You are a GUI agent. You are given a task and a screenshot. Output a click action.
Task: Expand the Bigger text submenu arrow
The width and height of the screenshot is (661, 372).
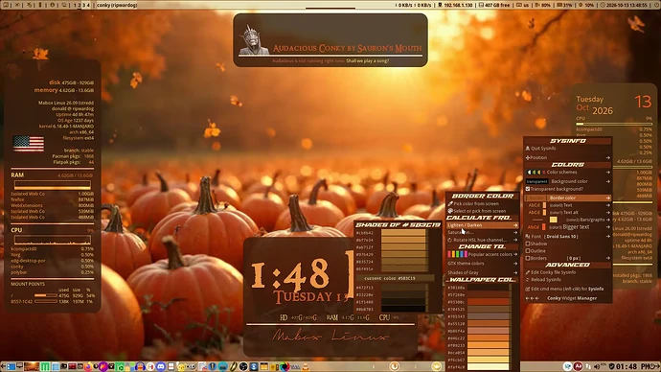[x=608, y=227]
